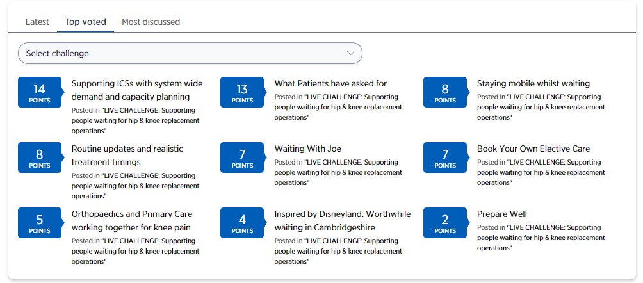Click the 2 points badge
Screen dimensions: 643x283
445,223
